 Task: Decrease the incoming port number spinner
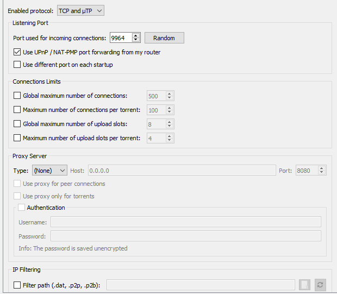(136, 40)
